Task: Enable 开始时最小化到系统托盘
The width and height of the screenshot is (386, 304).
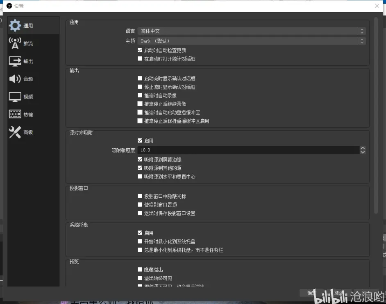Action: 140,241
